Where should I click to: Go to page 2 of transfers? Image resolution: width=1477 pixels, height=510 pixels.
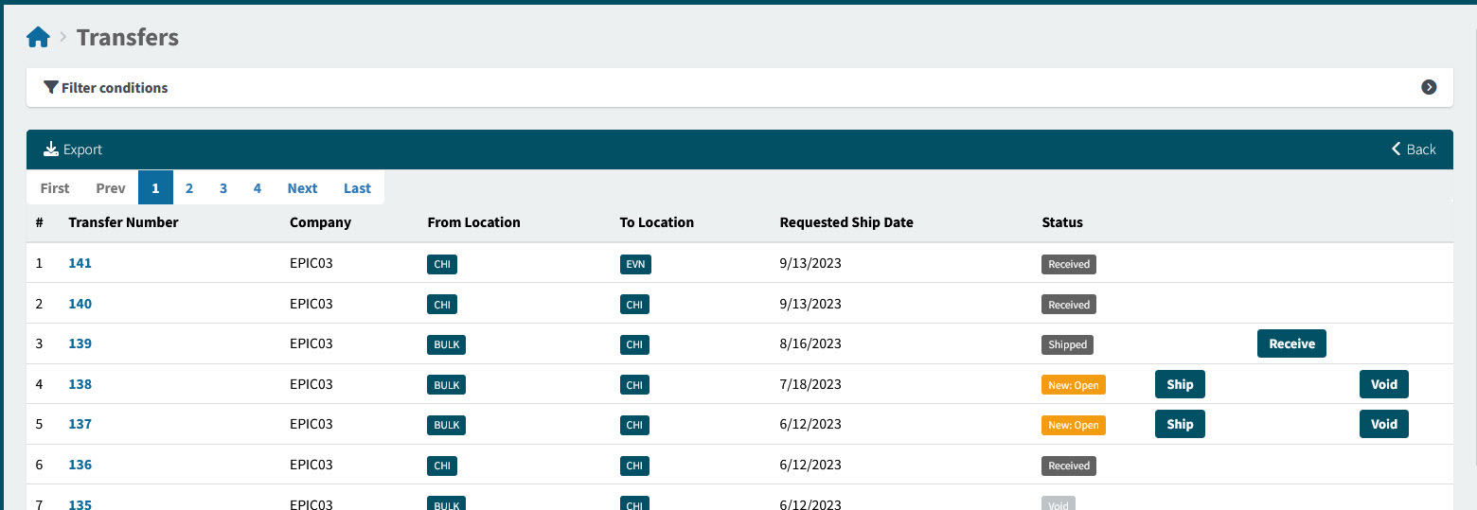pos(189,188)
